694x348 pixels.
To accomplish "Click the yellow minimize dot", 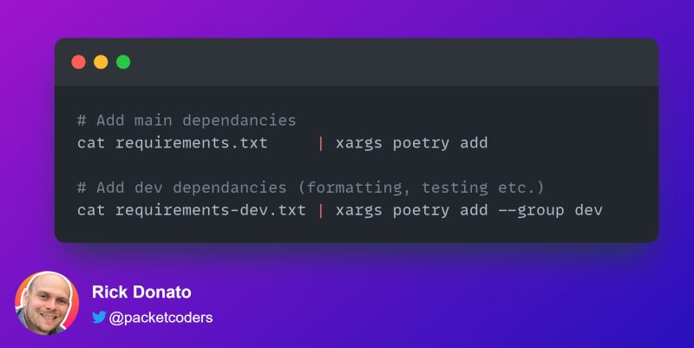I will click(x=101, y=62).
